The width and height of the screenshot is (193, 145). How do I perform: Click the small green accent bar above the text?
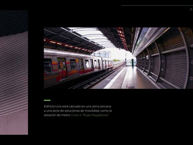(x=47, y=100)
